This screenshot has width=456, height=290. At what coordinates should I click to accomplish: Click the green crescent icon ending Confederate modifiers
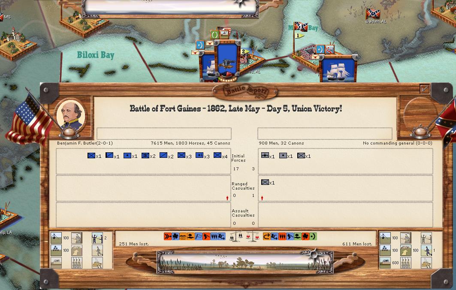[313, 236]
